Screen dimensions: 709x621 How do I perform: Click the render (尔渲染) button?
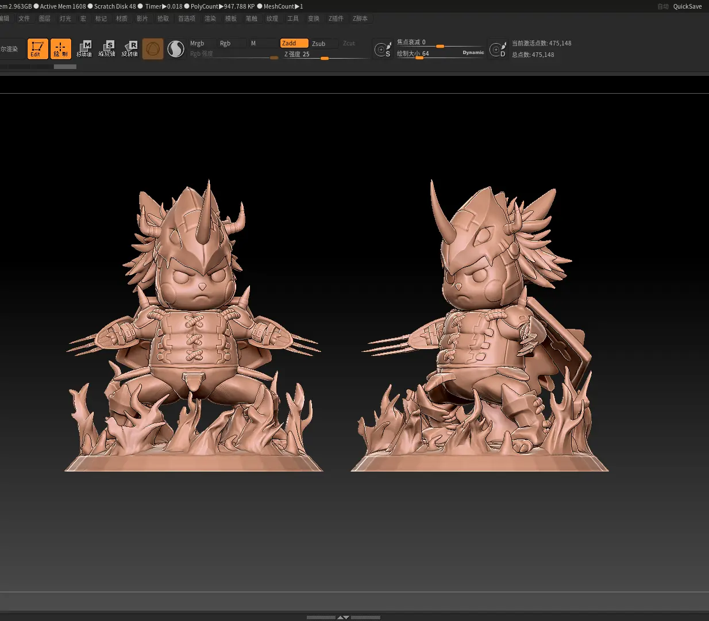11,49
